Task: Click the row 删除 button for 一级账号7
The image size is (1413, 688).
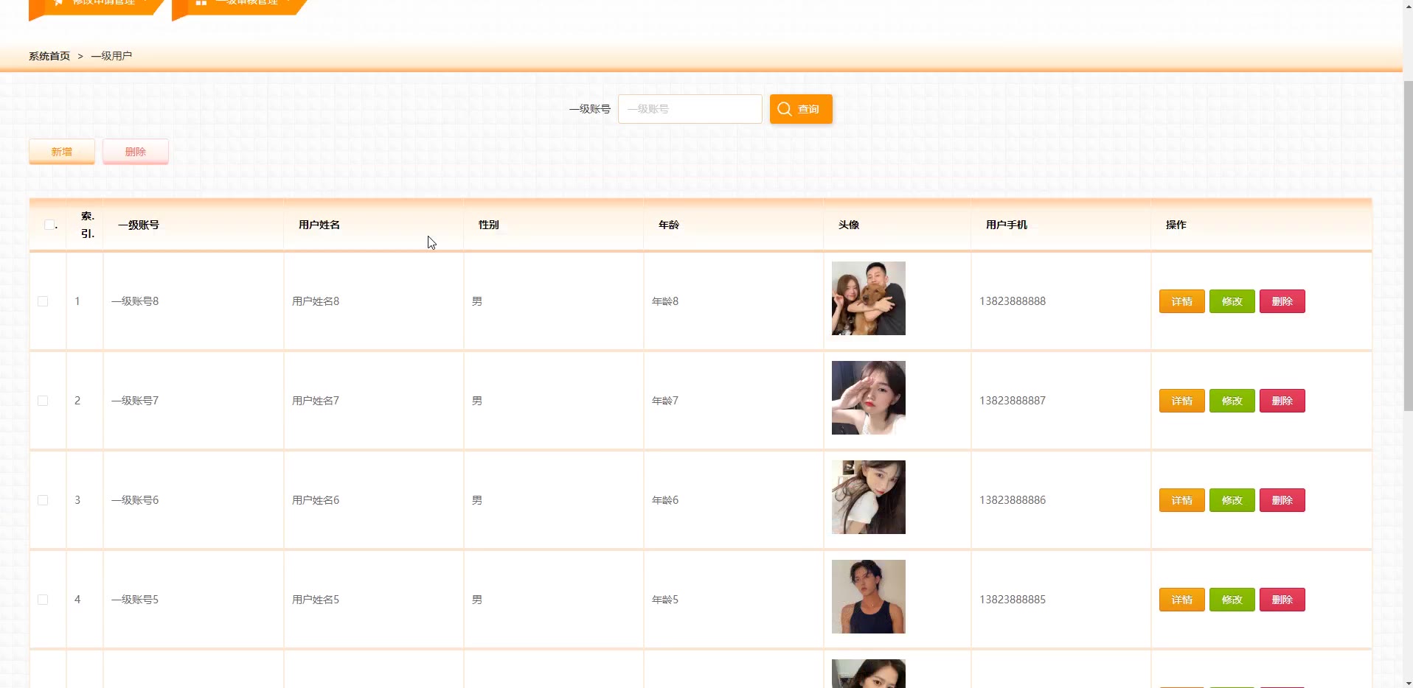Action: [1282, 401]
